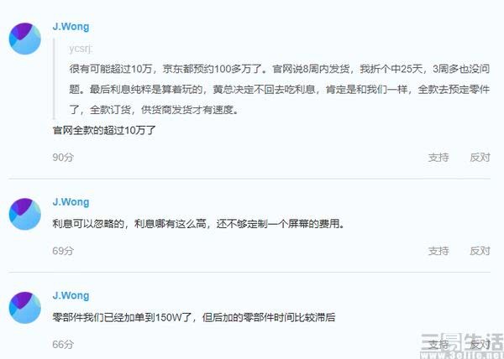Open J.Wong profile from the 90分 comment
The height and width of the screenshot is (359, 504).
click(71, 27)
